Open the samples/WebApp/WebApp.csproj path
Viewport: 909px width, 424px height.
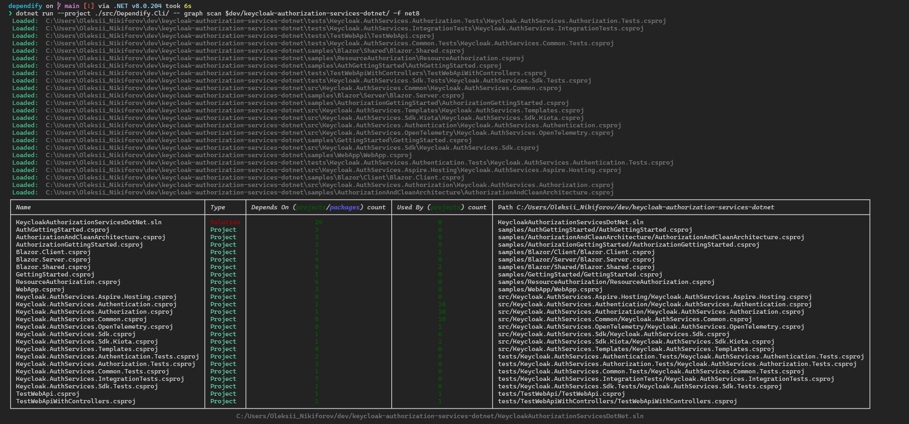coord(550,289)
